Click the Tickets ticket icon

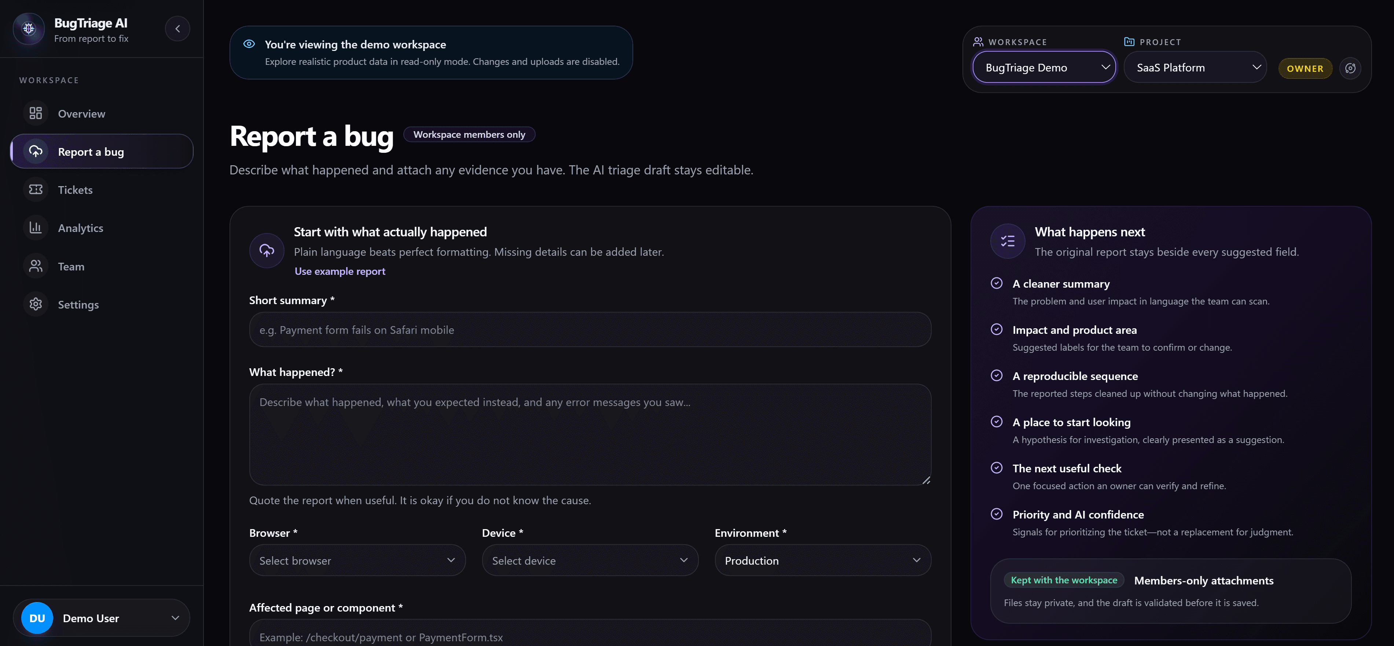tap(36, 189)
